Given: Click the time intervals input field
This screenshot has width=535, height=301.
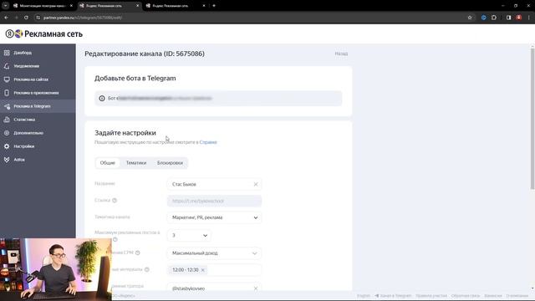Looking at the screenshot, I should click(214, 270).
